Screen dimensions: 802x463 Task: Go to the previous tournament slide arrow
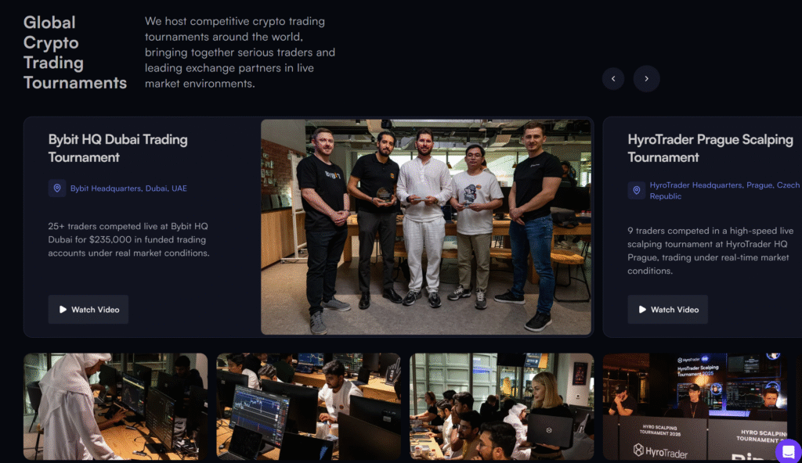coord(612,79)
